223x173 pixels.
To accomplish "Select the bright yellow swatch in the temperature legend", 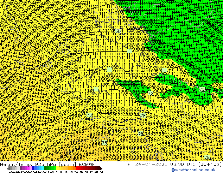I will (x=57, y=168).
